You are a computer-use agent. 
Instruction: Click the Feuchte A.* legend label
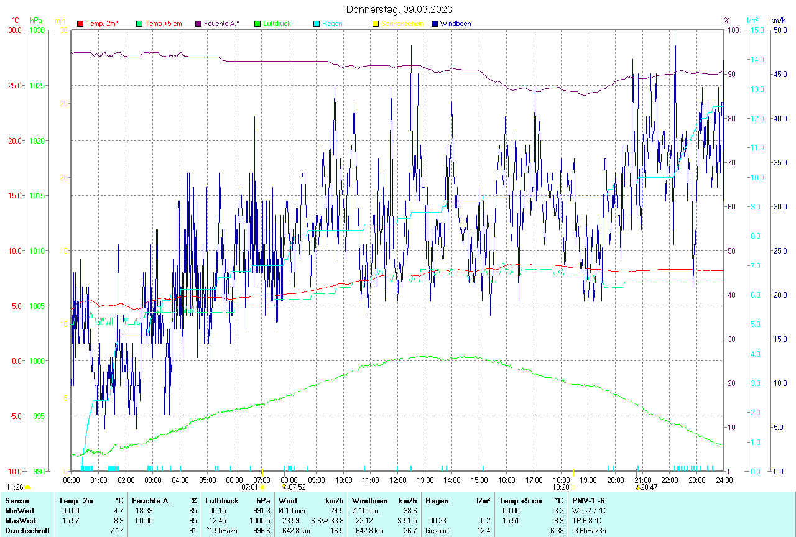click(222, 24)
